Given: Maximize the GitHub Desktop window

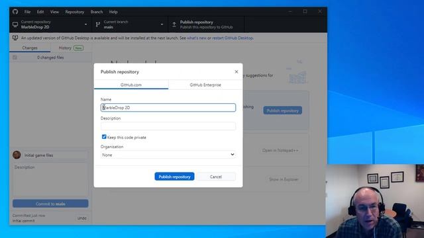Looking at the screenshot, I should pyautogui.click(x=305, y=12).
